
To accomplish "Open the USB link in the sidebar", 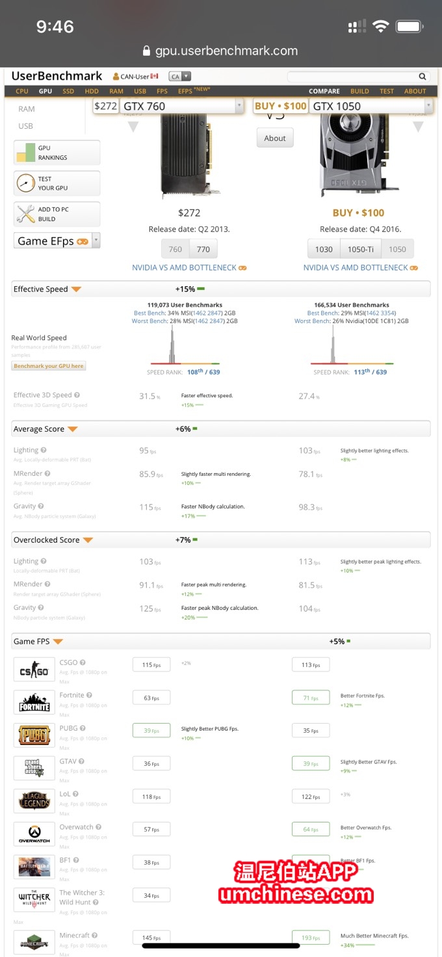I will (26, 125).
